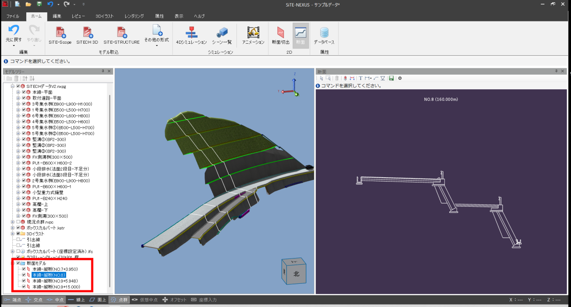
Task: Open the 4Dシミュレーション tool
Action: [x=191, y=32]
